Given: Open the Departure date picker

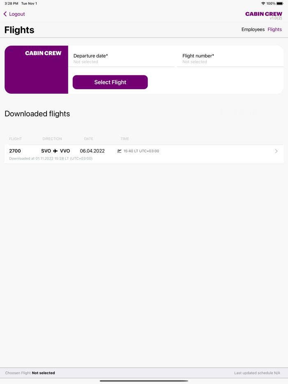Looking at the screenshot, I should click(121, 58).
